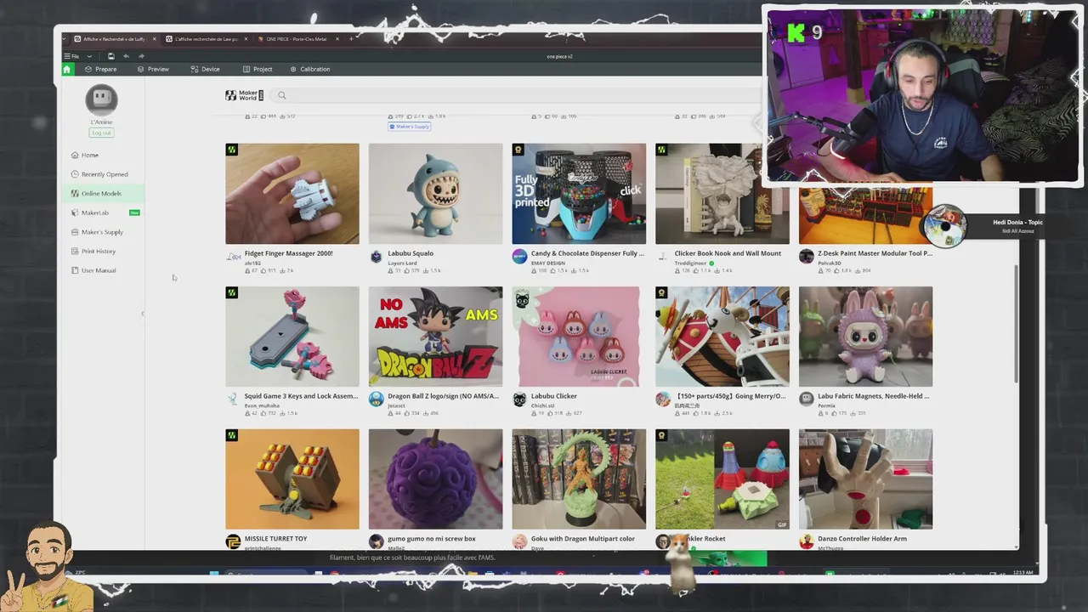1088x612 pixels.
Task: Open the green Home tab icon
Action: (x=67, y=69)
